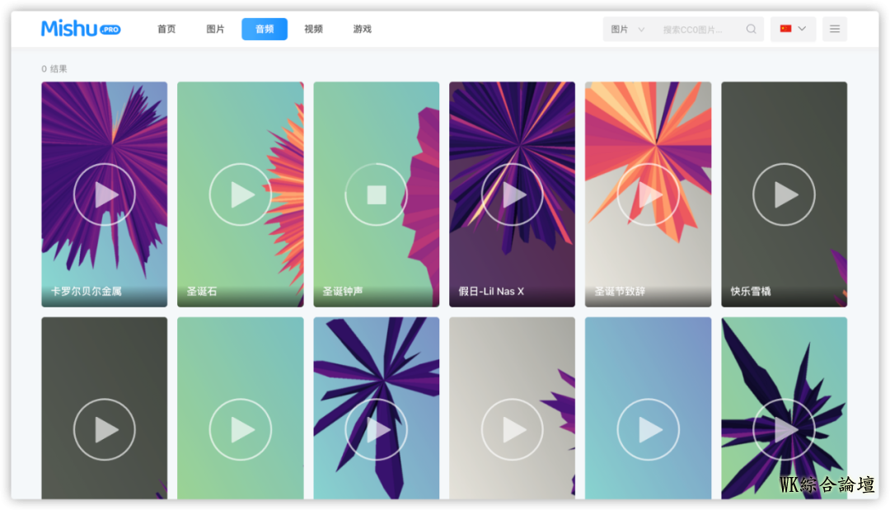This screenshot has width=890, height=510.
Task: Stop the 圣诞钟声 audio track
Action: tap(377, 194)
